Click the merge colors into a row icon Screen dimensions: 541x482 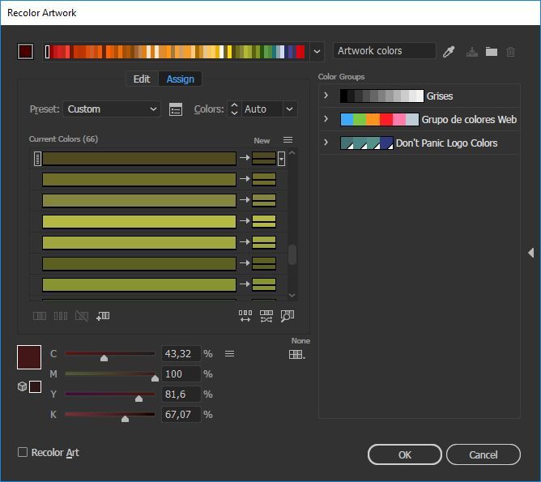40,316
